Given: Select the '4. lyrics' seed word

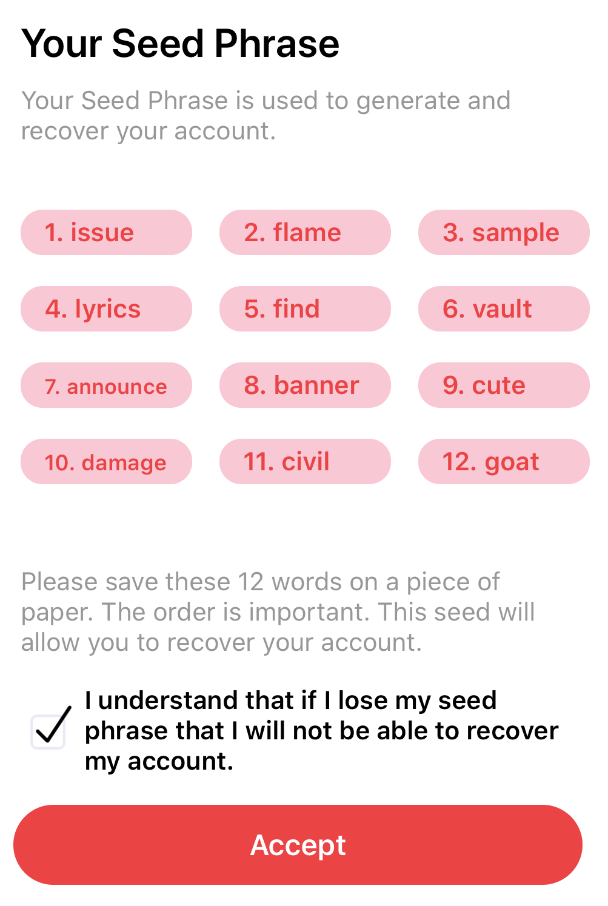Looking at the screenshot, I should pyautogui.click(x=106, y=309).
